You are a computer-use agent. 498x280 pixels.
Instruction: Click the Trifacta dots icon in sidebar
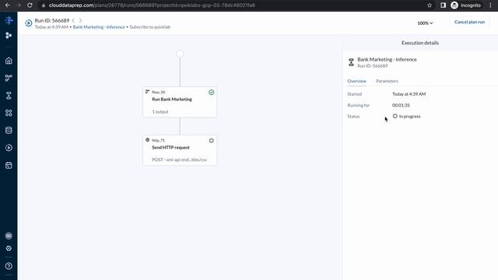(x=9, y=35)
